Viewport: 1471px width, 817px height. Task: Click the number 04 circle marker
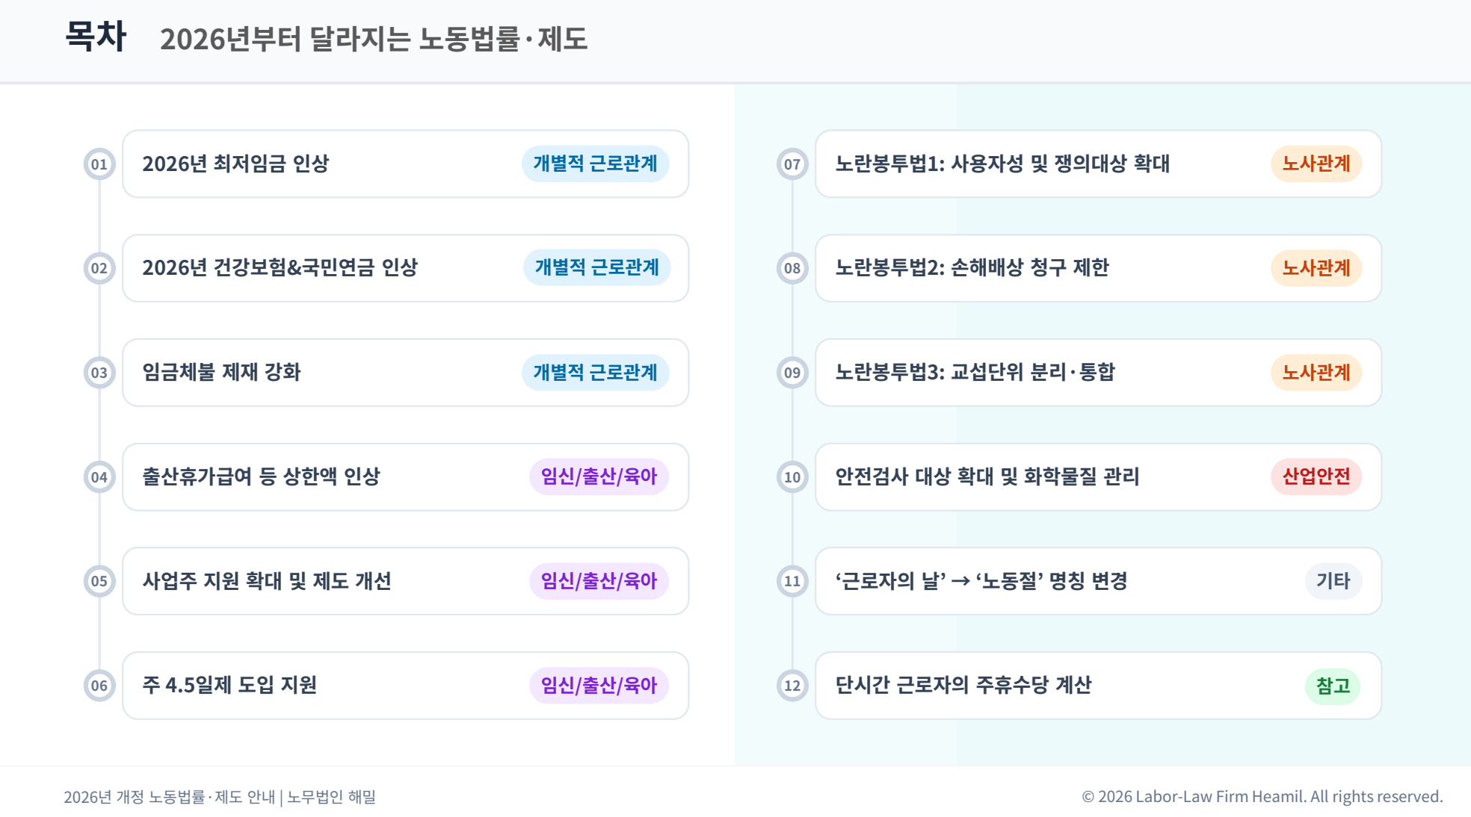[99, 477]
